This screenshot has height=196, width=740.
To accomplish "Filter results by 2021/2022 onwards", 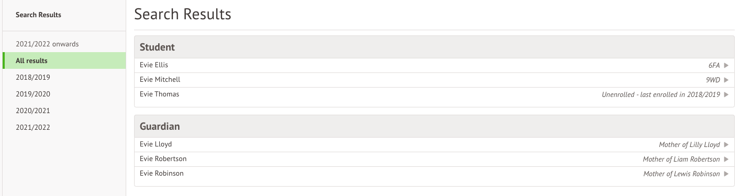I will 64,44.
